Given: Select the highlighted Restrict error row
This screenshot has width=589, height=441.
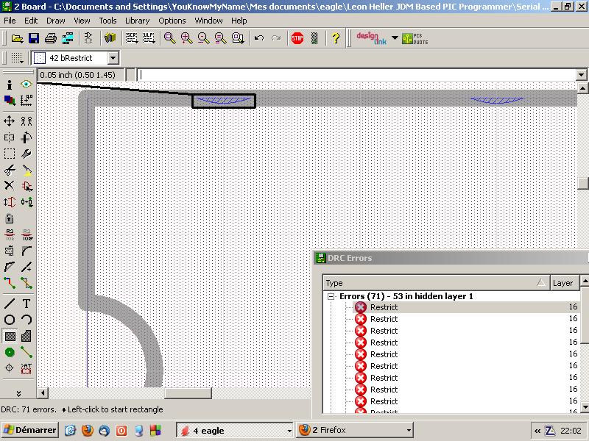Looking at the screenshot, I should [x=465, y=307].
